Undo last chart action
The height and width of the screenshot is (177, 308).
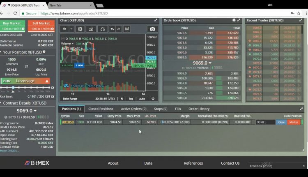(x=112, y=29)
